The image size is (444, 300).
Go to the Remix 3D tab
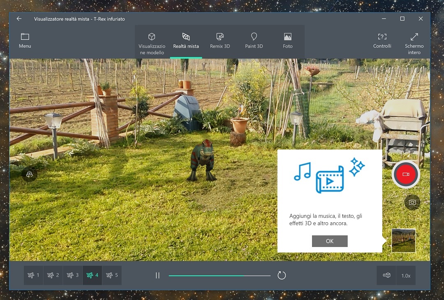[x=220, y=41]
